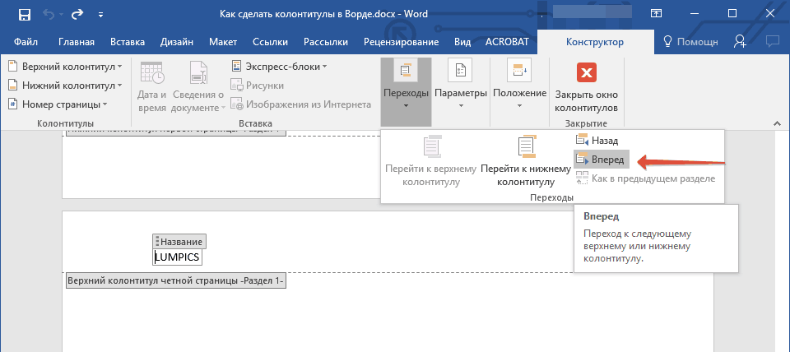Screen dimensions: 790x352
Task: Go to the Ссылки tab
Action: (271, 42)
